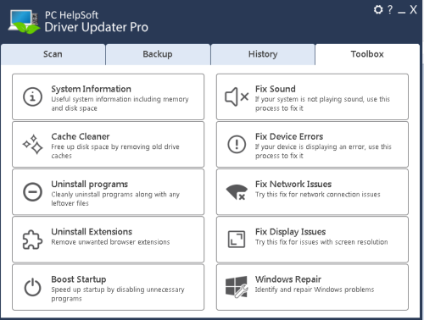The height and width of the screenshot is (320, 424).
Task: Open settings via the gear icon
Action: (378, 9)
